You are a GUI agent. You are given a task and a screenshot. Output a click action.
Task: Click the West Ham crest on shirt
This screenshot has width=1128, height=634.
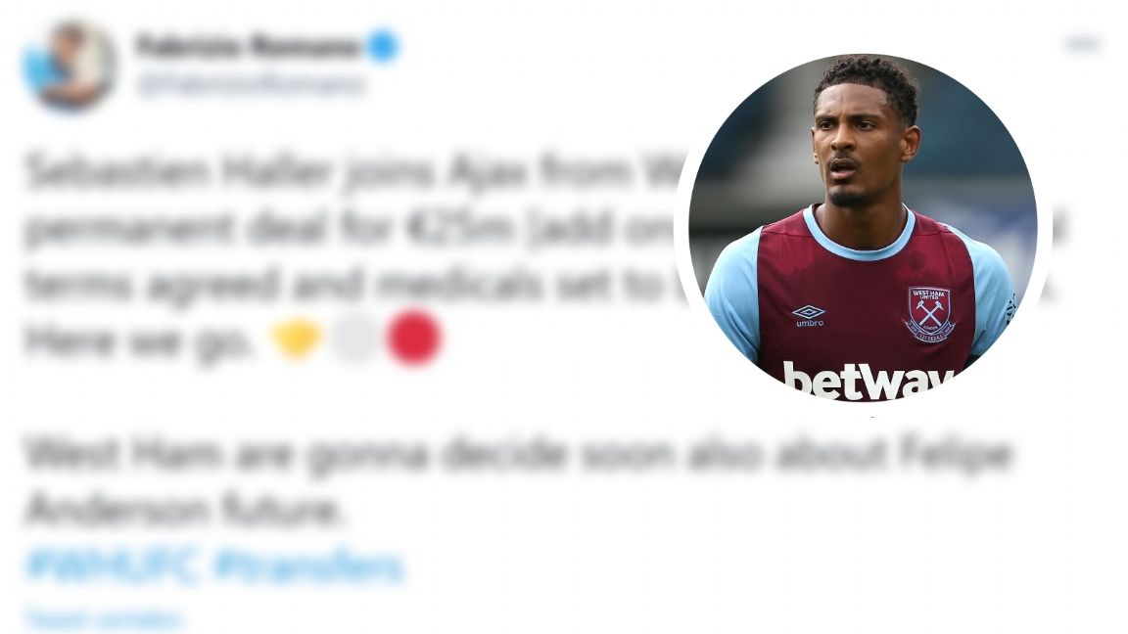point(928,314)
